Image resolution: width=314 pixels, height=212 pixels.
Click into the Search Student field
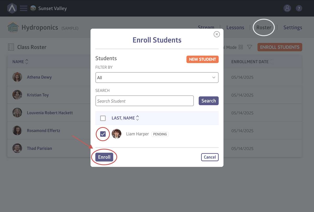[144, 101]
